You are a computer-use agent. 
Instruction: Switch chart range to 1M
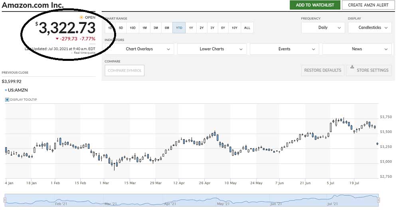click(144, 28)
